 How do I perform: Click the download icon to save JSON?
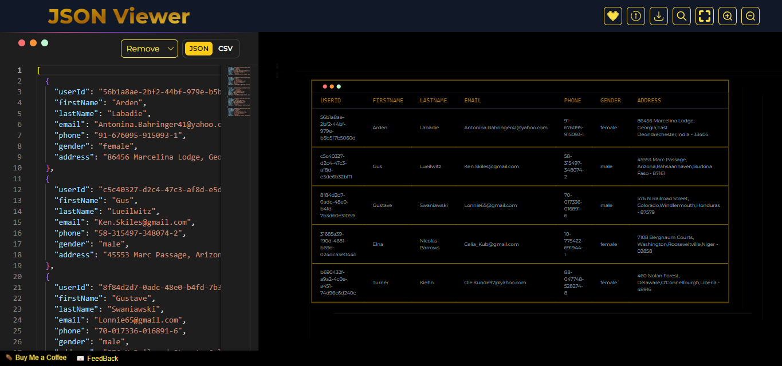[x=658, y=16]
